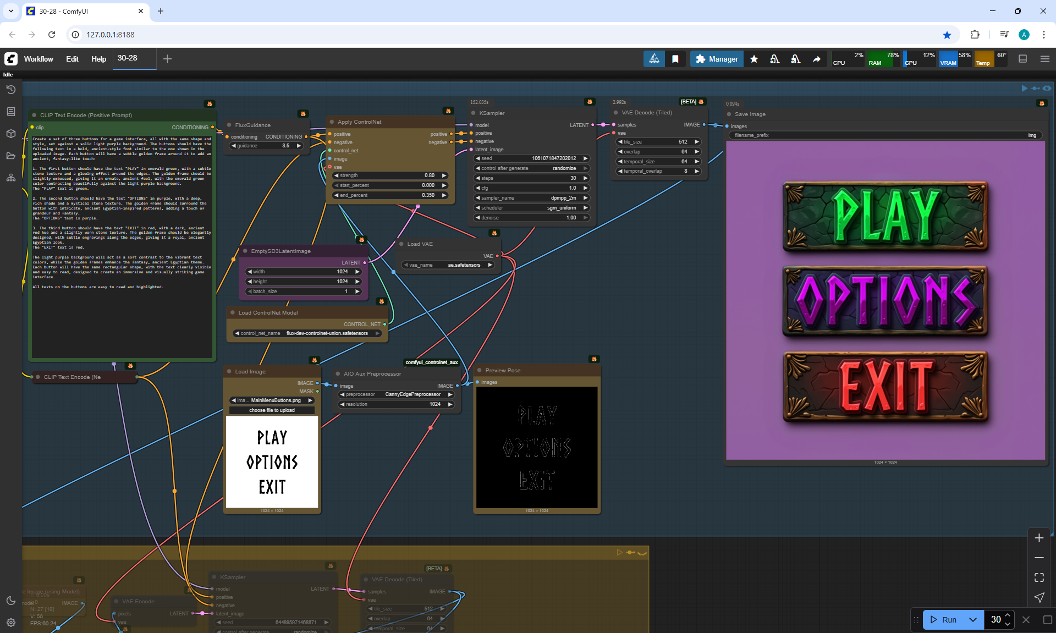Expand the Run button dropdown arrow
Image resolution: width=1056 pixels, height=633 pixels.
972,620
